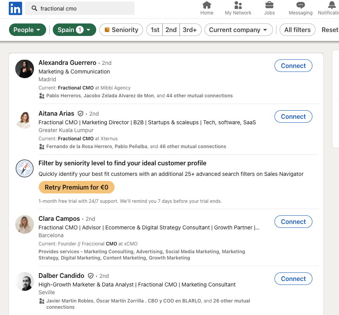339x315 pixels.
Task: Click the verified badge next to Aitana Arias
Action: 81,113
